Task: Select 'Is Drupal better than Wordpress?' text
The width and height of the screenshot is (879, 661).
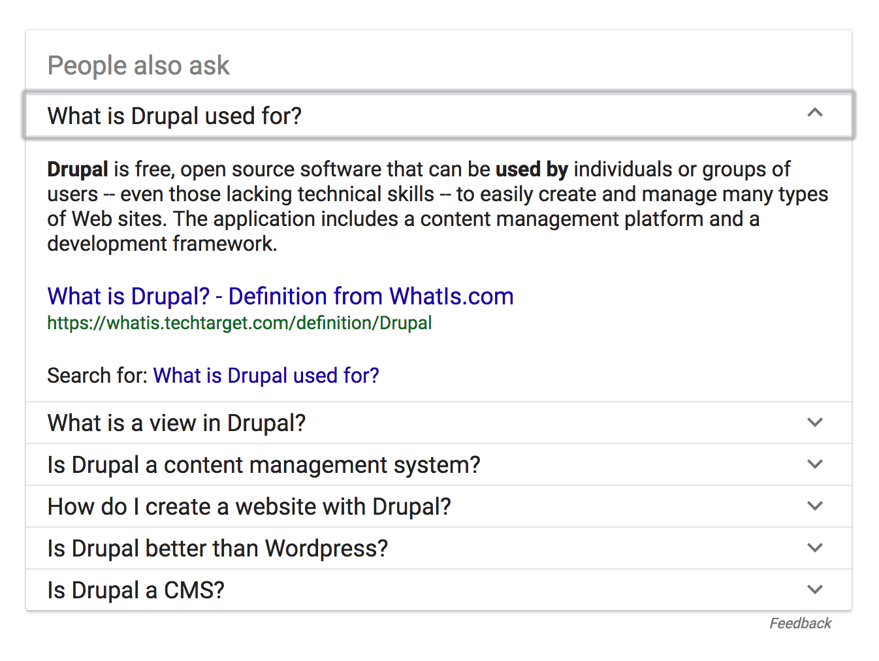Action: click(217, 549)
